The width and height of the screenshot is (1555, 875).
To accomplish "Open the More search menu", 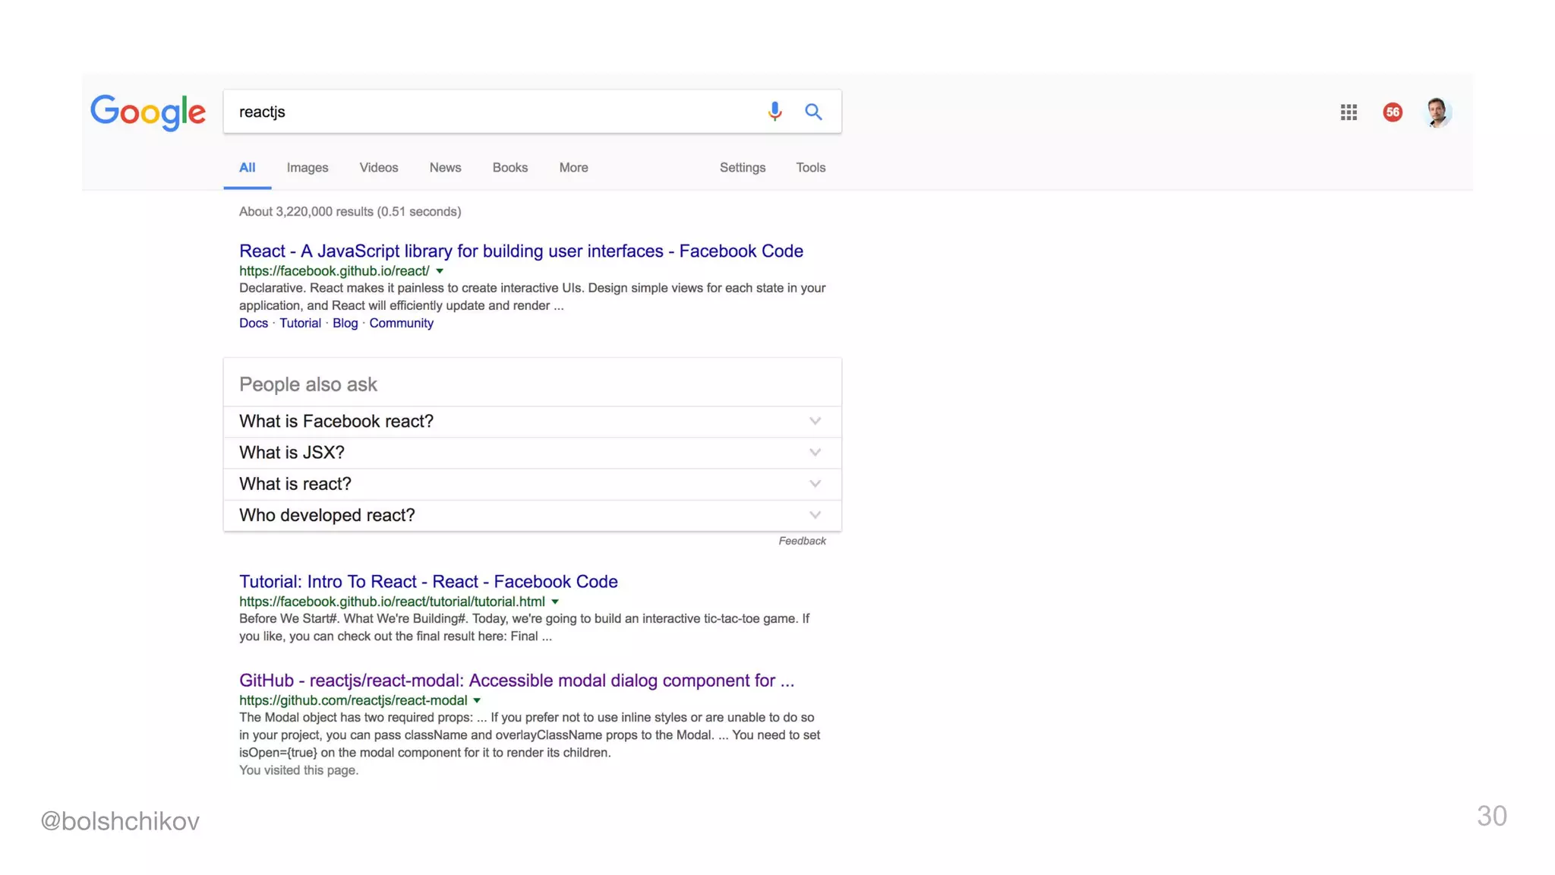I will [573, 168].
